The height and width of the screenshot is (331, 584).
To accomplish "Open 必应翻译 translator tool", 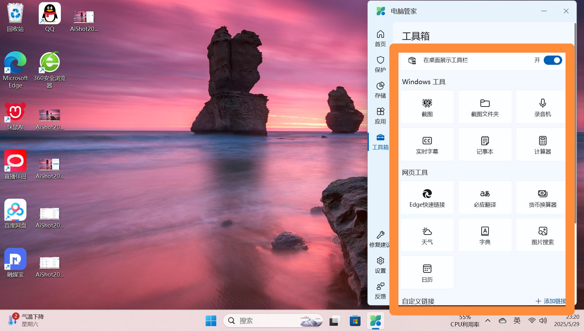I will tap(485, 198).
